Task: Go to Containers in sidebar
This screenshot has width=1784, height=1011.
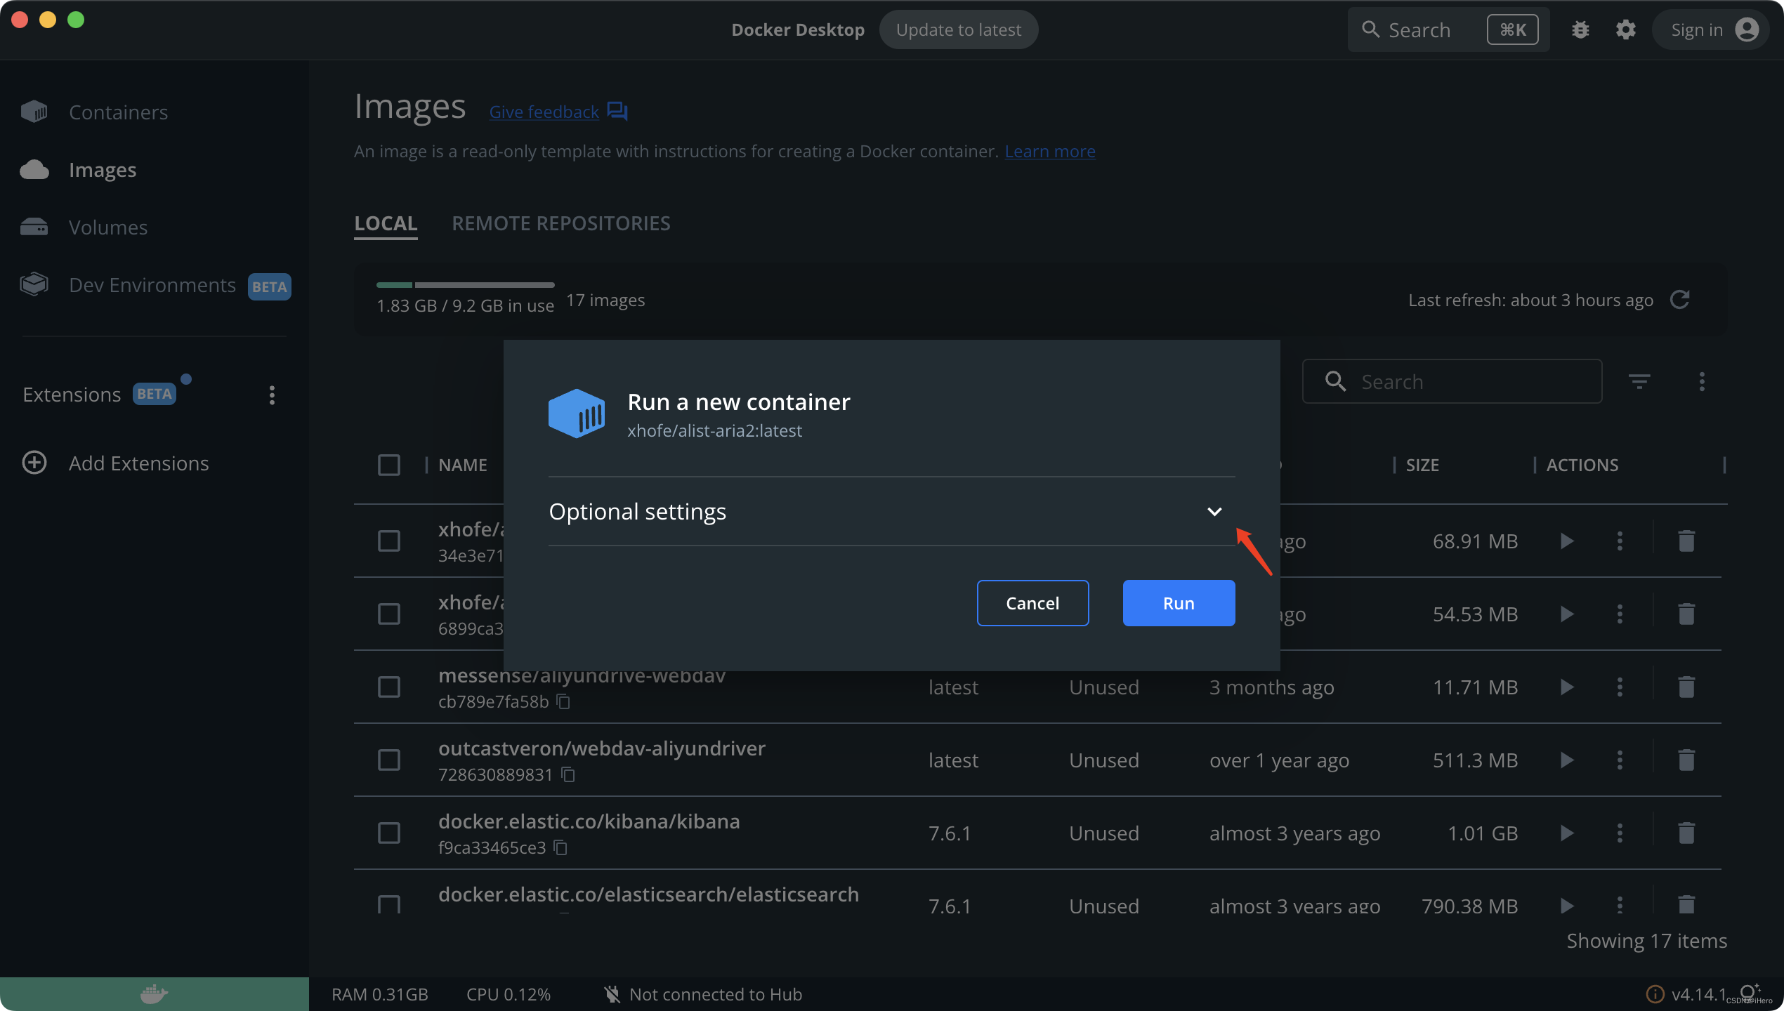Action: tap(118, 112)
